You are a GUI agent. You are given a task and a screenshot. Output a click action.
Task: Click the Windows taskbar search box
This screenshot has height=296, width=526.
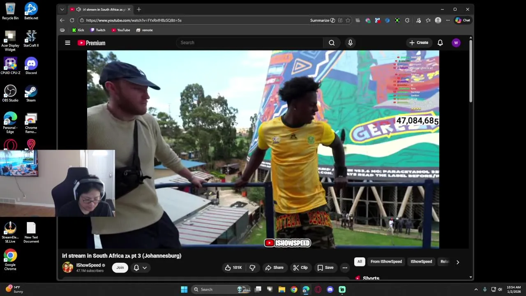221,289
